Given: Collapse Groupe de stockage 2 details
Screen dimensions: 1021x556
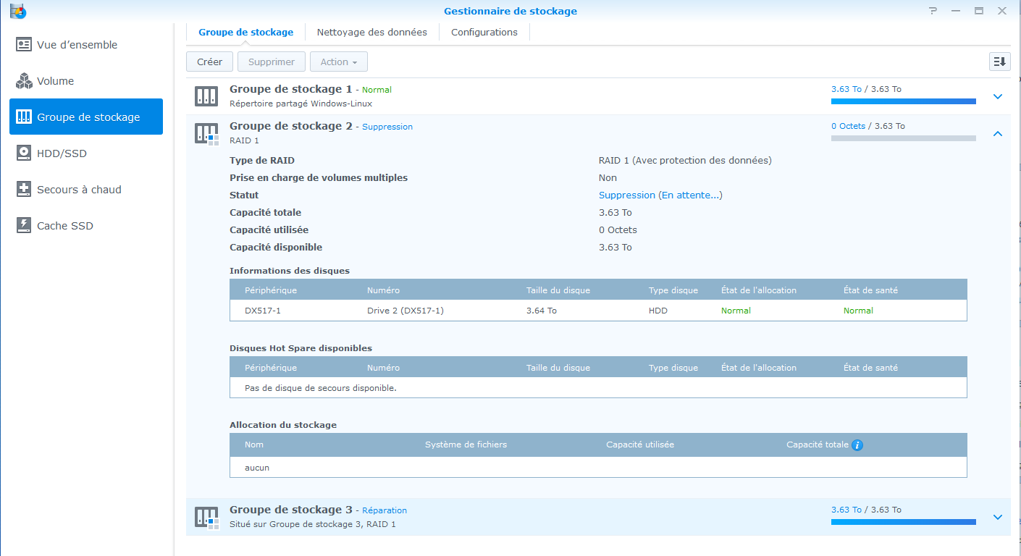Looking at the screenshot, I should (997, 133).
